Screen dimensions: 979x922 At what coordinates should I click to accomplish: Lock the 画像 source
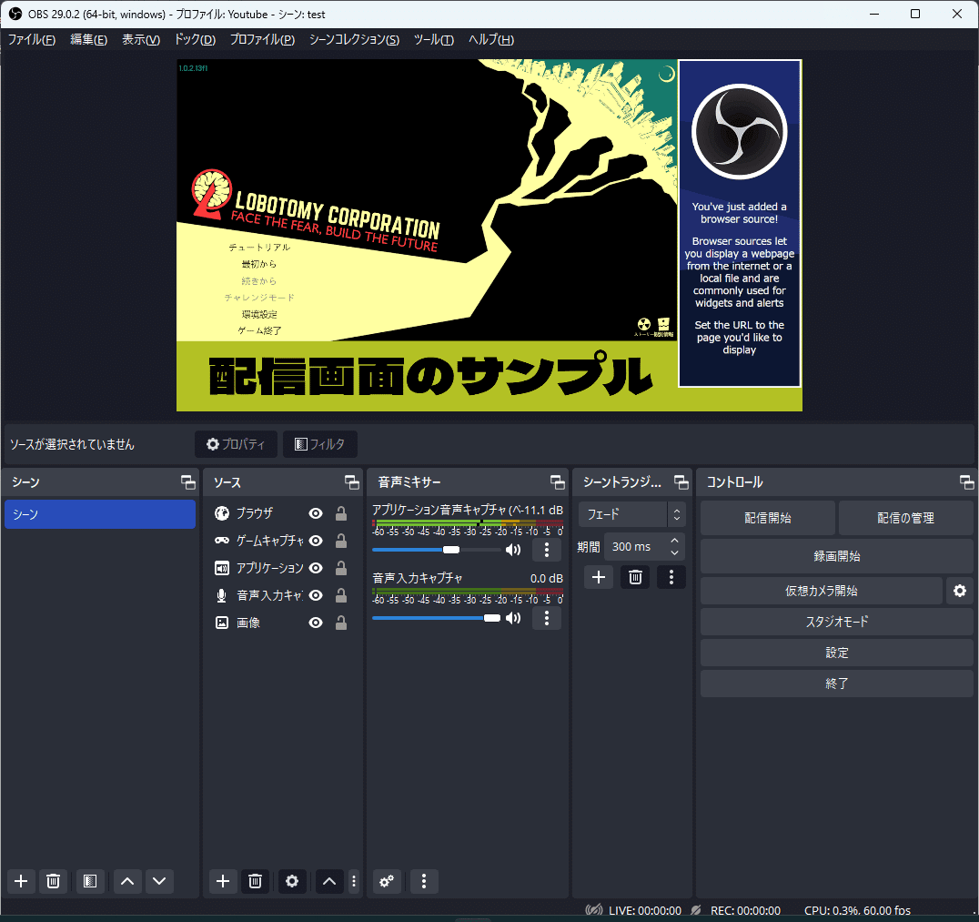point(341,623)
